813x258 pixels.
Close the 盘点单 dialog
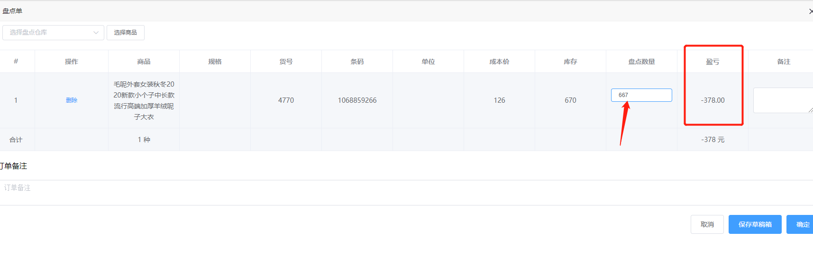click(x=810, y=11)
